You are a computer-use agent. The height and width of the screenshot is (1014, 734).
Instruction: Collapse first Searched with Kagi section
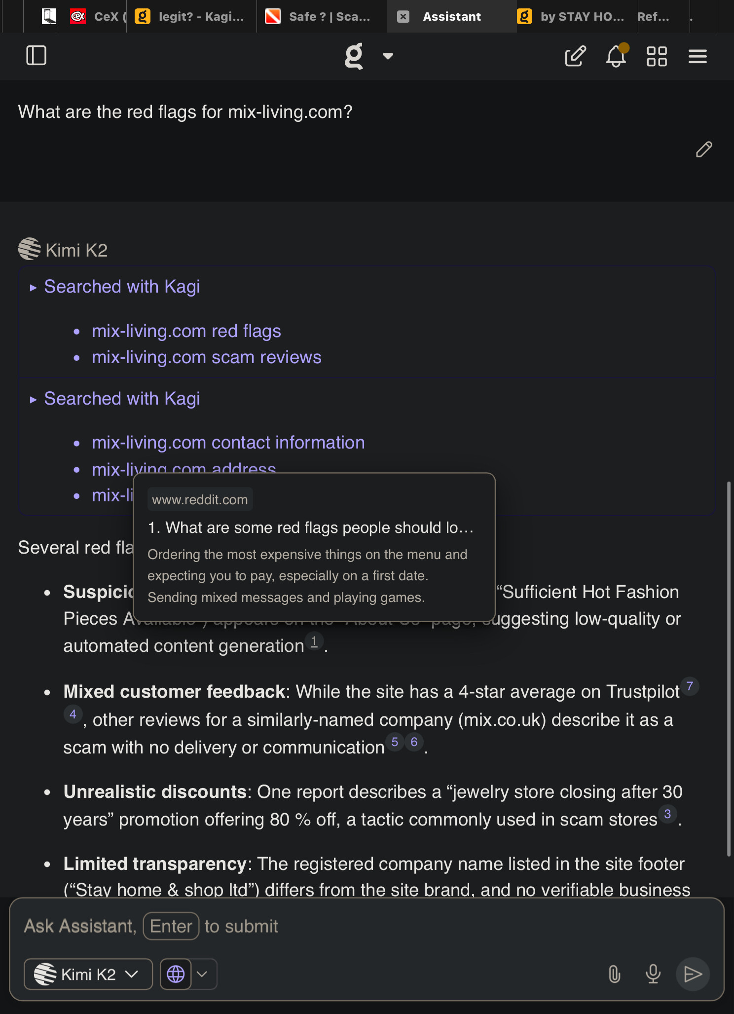pos(34,288)
